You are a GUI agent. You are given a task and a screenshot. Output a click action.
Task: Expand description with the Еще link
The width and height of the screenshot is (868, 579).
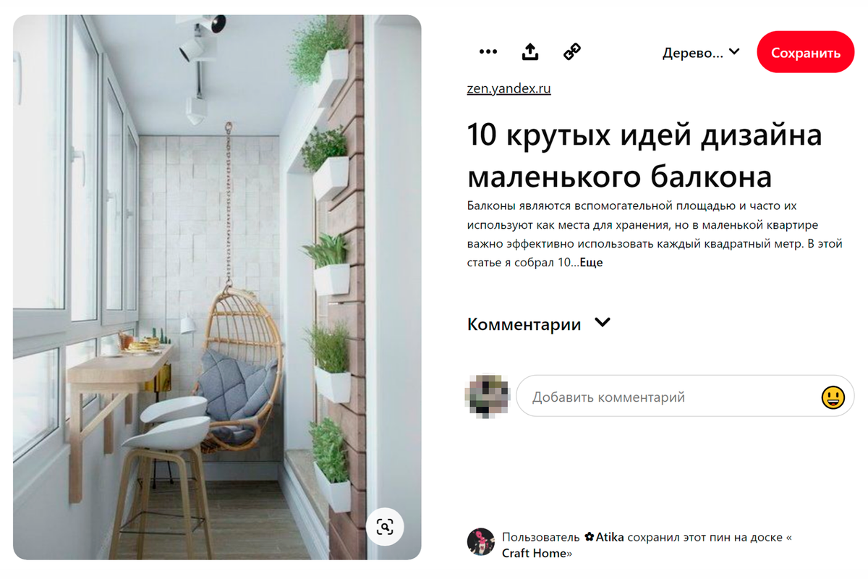tap(591, 263)
